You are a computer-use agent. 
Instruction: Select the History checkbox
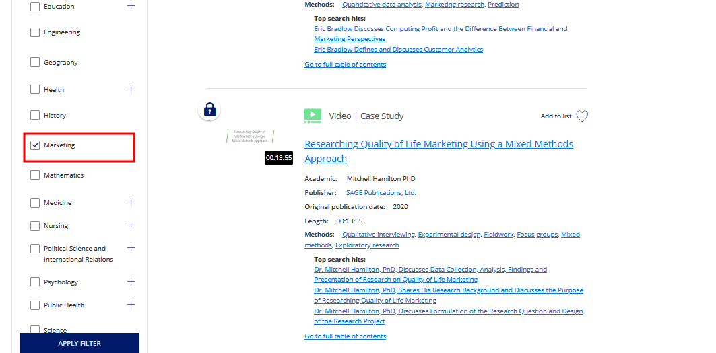35,116
